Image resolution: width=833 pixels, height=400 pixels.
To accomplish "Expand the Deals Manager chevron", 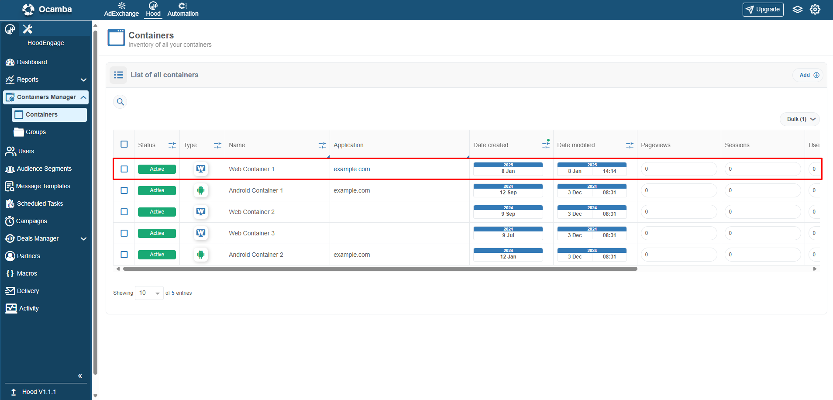I will [x=83, y=239].
